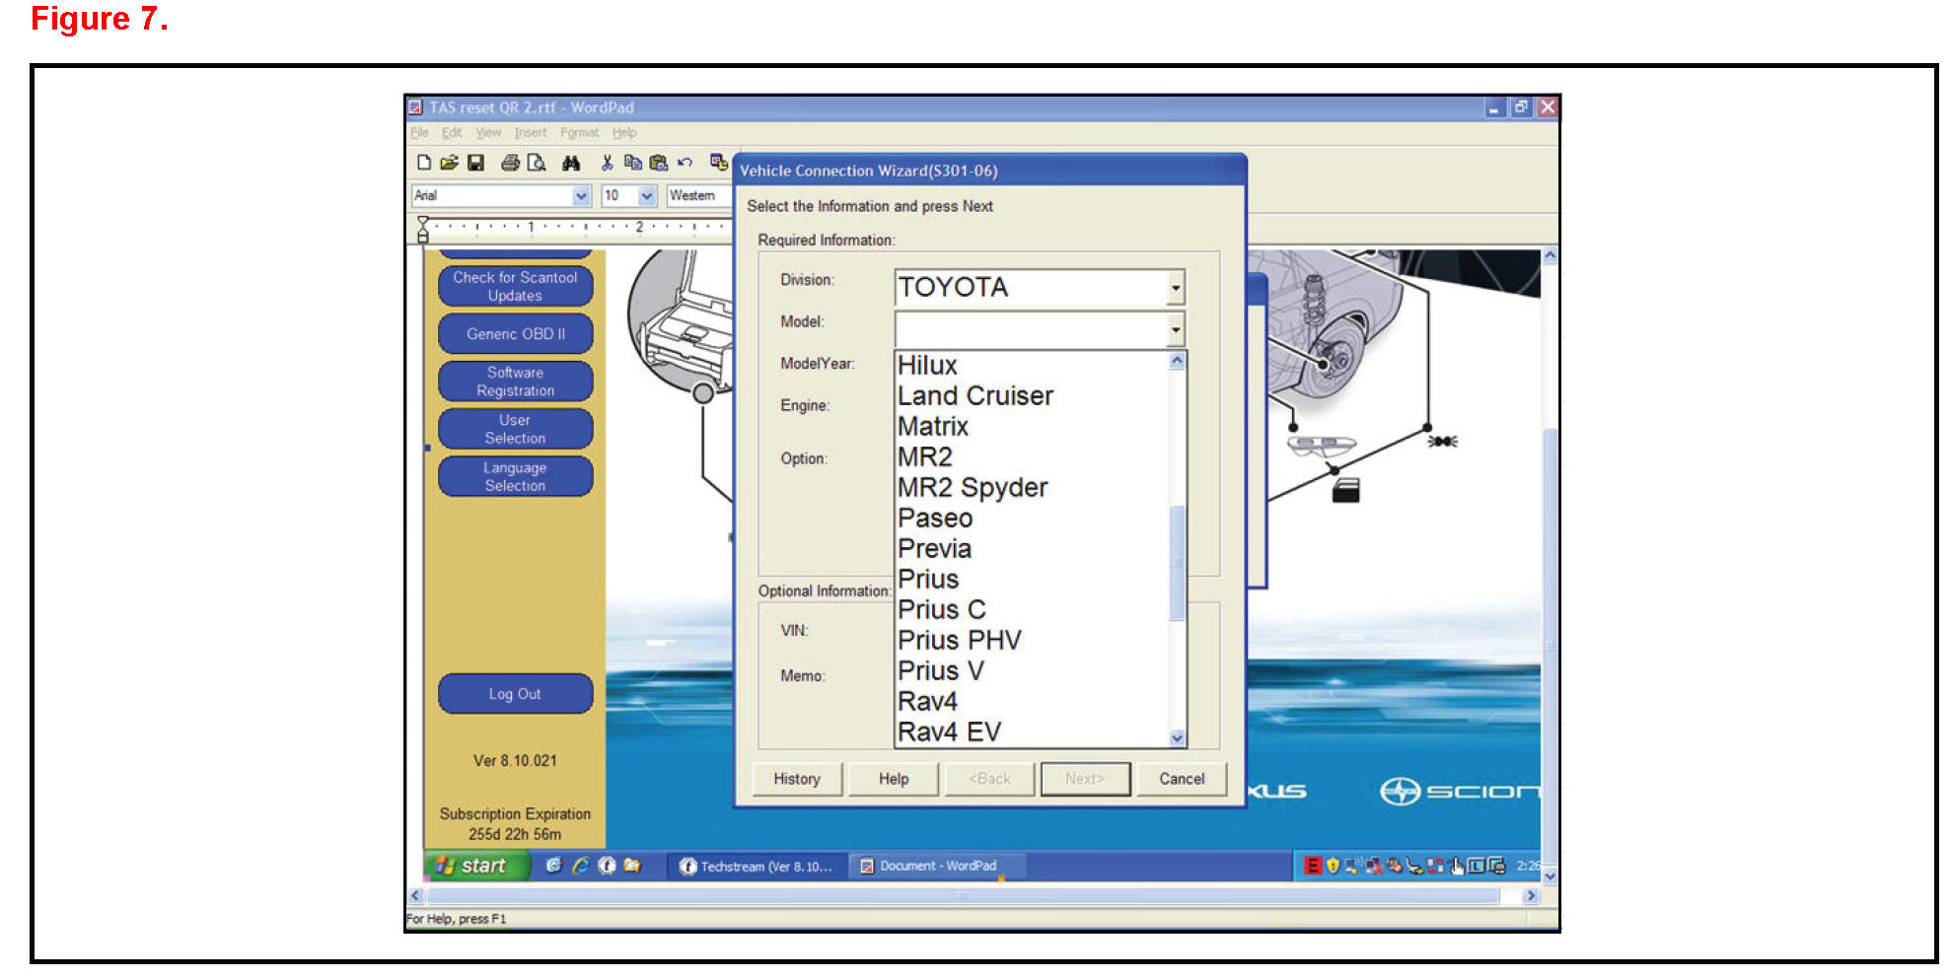Open the View menu in WordPad

click(488, 132)
